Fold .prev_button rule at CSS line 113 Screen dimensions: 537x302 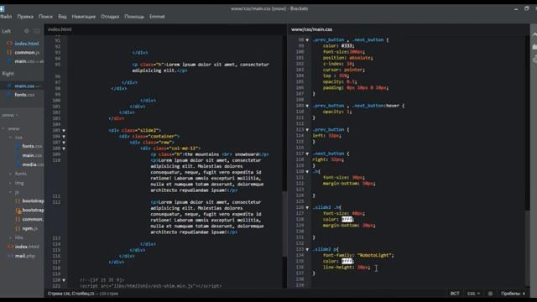click(x=307, y=130)
